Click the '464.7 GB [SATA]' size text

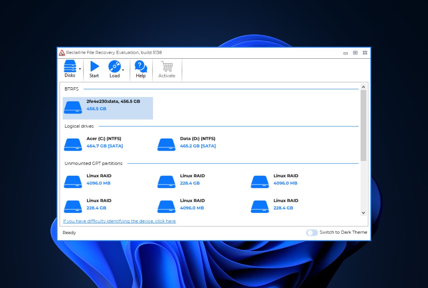pos(105,146)
